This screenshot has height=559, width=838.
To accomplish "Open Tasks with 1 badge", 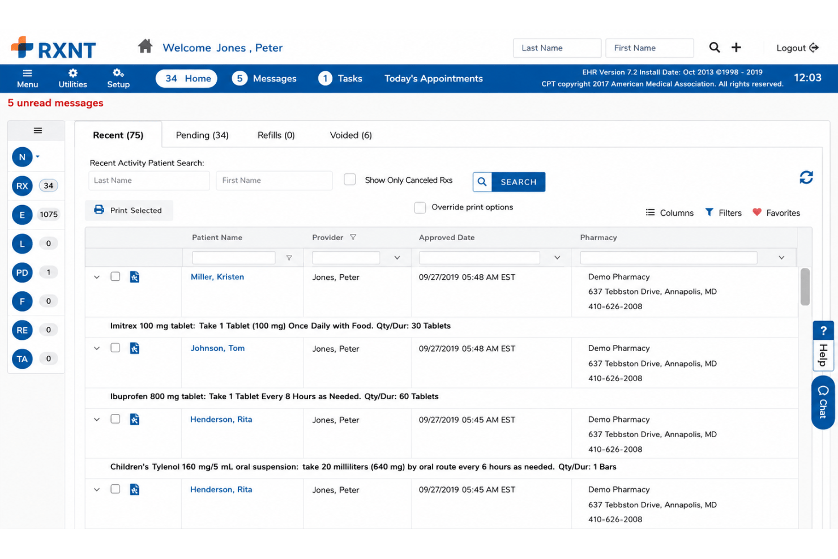I will click(340, 79).
